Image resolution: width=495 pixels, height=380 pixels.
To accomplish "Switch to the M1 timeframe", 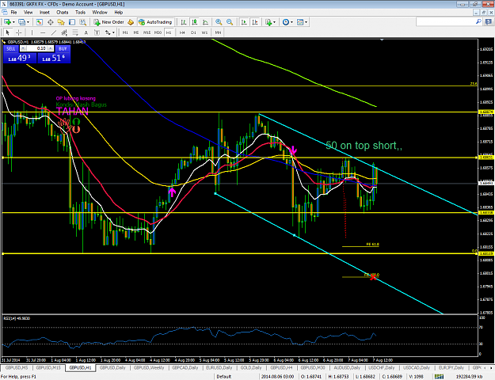I will tap(125, 32).
